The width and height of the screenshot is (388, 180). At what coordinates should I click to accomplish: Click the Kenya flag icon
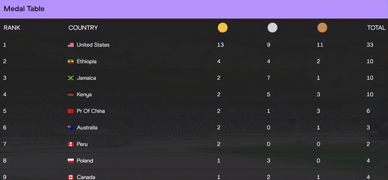coord(71,94)
